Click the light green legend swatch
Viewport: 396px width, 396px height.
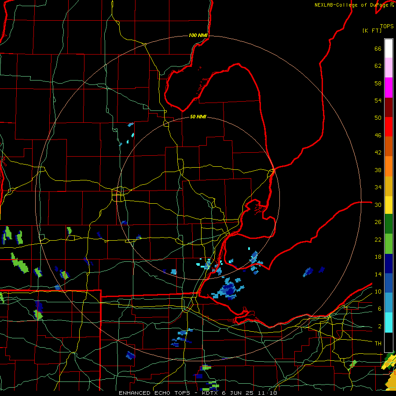(389, 243)
